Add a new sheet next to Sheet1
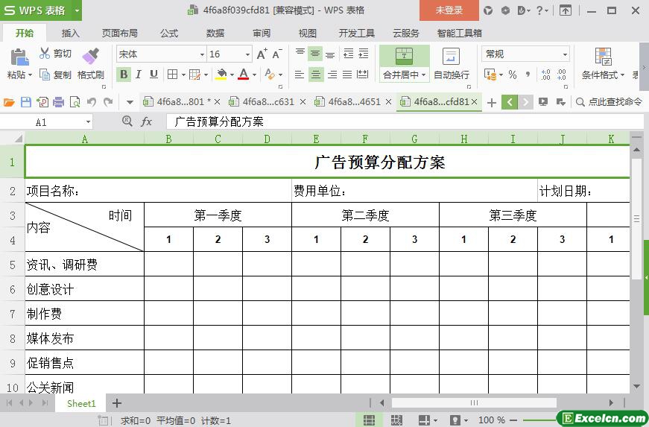This screenshot has height=427, width=649. tap(117, 403)
